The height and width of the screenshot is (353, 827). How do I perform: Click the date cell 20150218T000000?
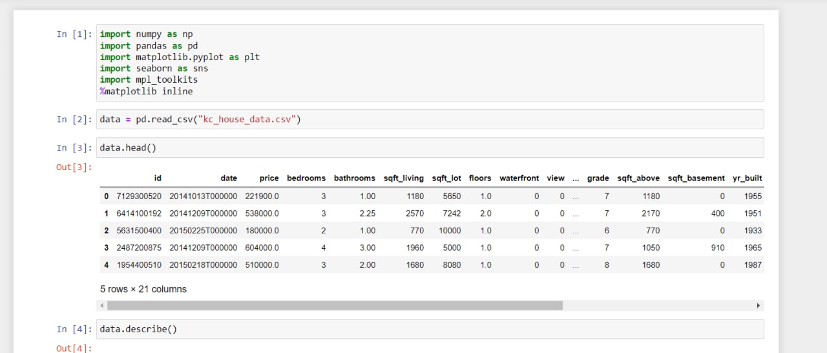[204, 264]
